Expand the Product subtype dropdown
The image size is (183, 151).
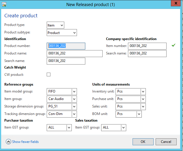(x=74, y=33)
